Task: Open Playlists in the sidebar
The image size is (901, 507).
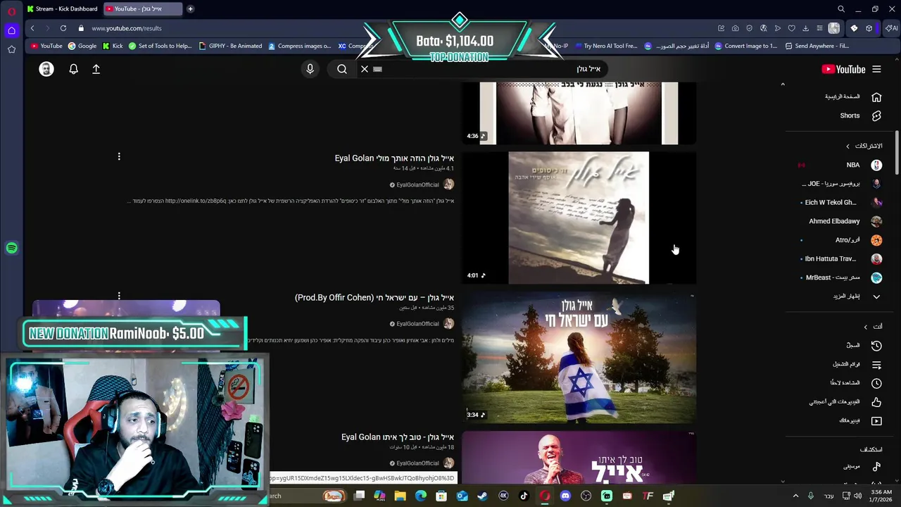Action: pos(857,365)
